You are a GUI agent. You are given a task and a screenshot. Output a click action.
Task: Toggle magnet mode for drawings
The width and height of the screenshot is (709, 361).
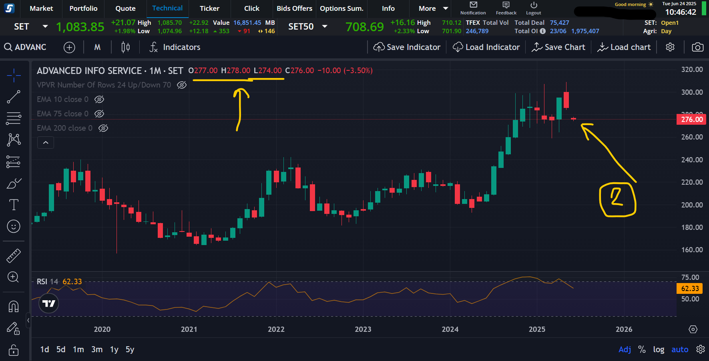tap(14, 307)
